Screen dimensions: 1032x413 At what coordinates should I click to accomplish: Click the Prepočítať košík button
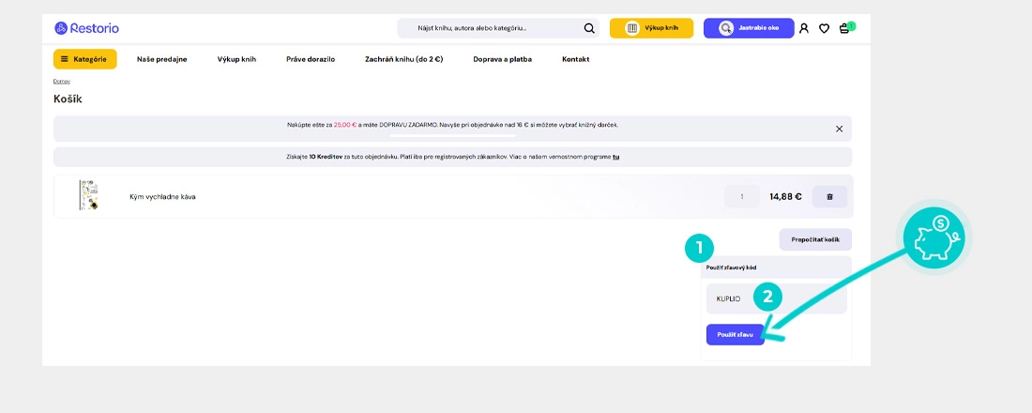[815, 239]
